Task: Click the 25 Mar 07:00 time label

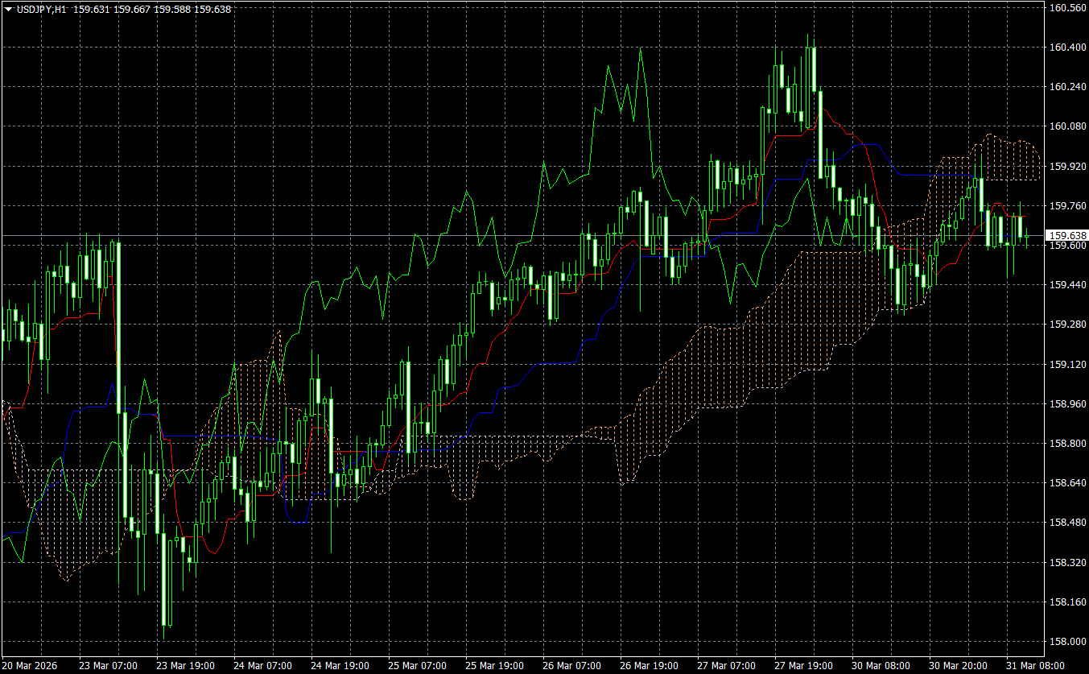Action: coord(417,666)
